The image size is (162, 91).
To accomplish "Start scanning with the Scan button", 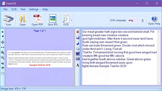I will (x=8, y=20).
